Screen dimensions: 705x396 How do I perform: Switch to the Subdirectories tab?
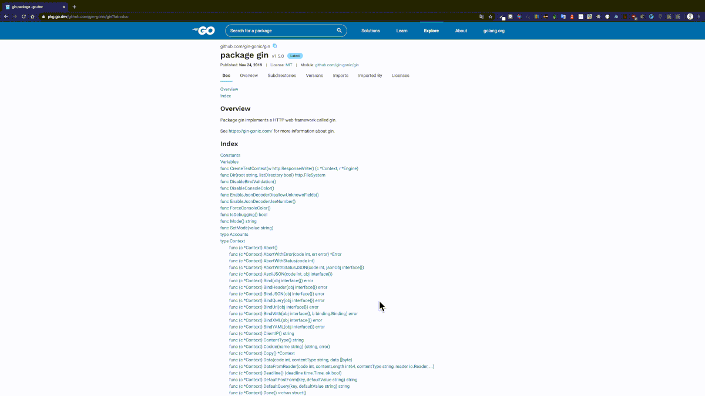coord(282,76)
